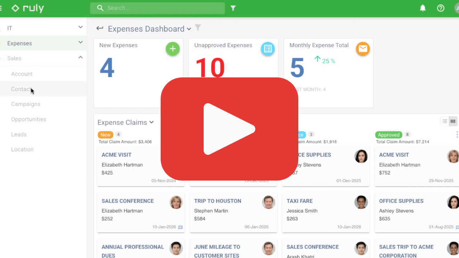Switch to list view icon
Screen dimensions: 459x258
(445, 121)
